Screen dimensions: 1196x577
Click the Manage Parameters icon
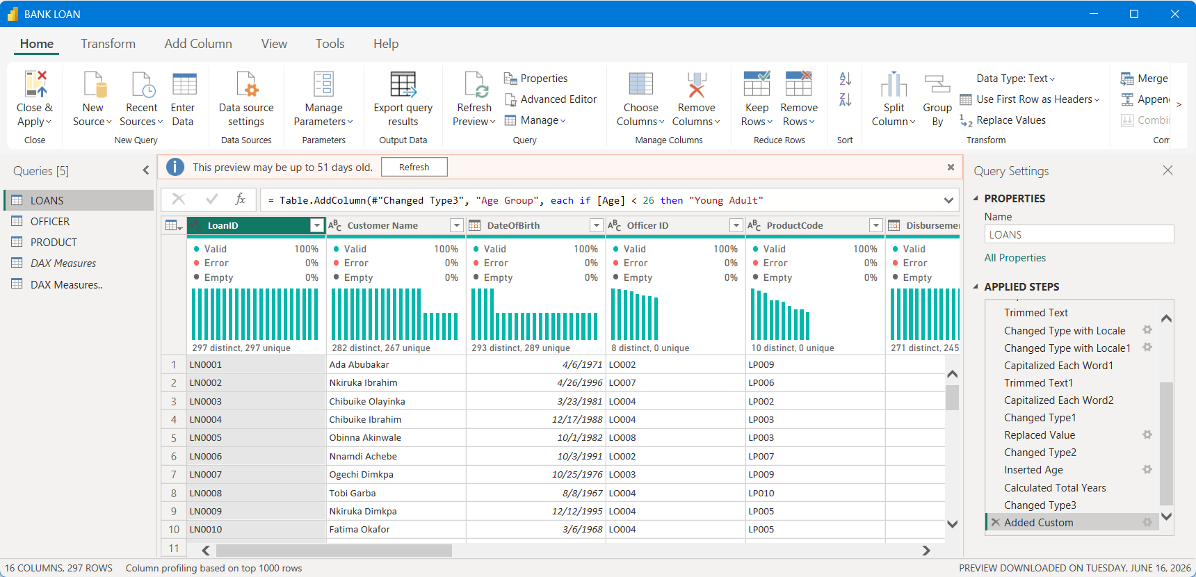point(323,83)
